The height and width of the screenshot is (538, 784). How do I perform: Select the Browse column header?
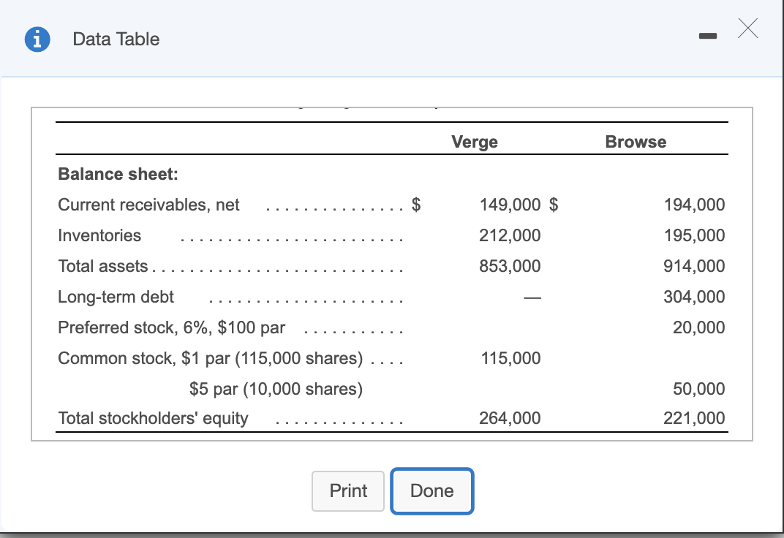pos(635,142)
